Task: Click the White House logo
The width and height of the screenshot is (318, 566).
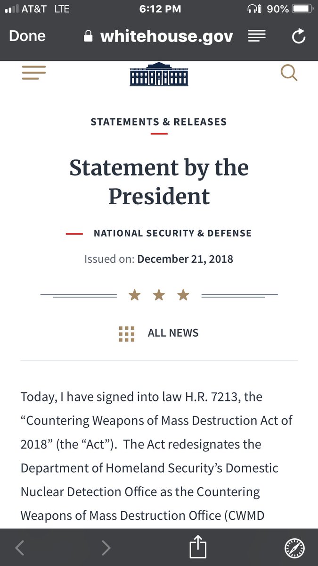Action: click(159, 74)
